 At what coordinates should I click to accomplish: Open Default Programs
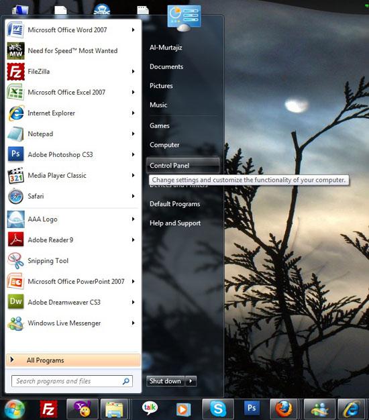[175, 204]
